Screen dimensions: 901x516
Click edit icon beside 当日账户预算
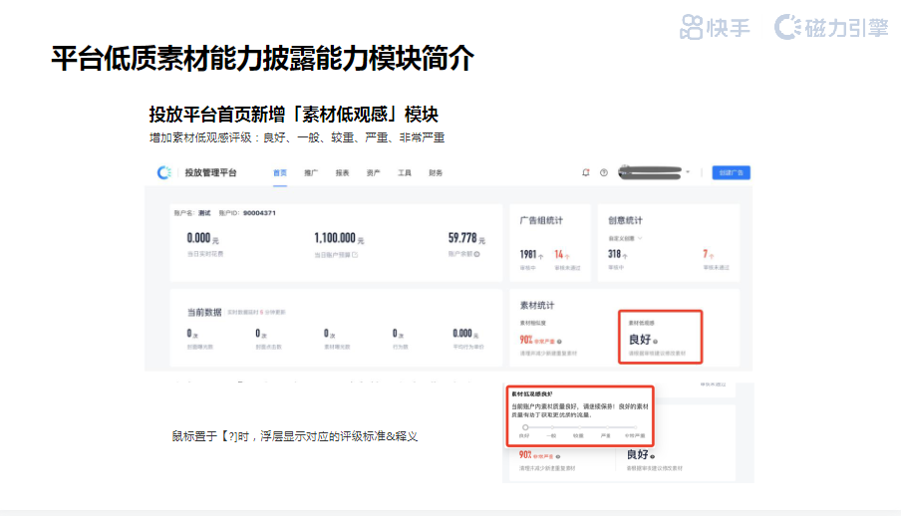[x=355, y=255]
